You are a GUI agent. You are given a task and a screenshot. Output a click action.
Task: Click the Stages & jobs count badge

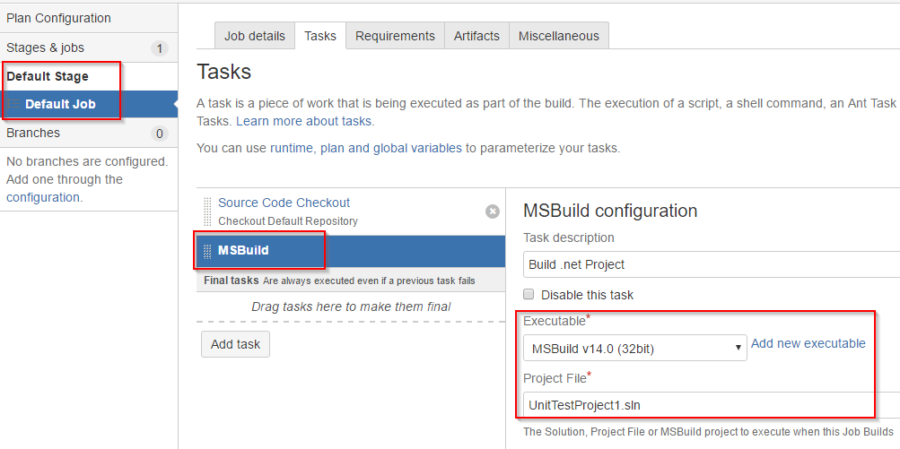tap(160, 48)
